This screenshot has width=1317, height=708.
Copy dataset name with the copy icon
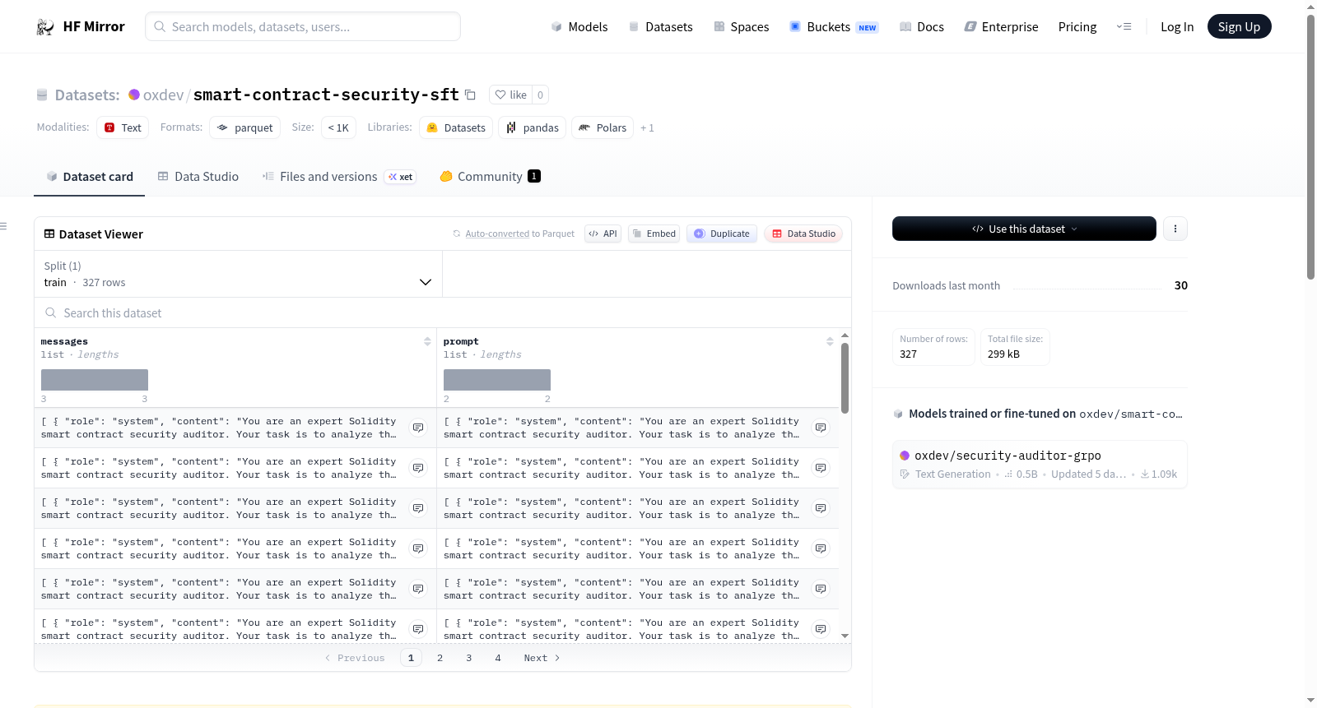pyautogui.click(x=470, y=95)
